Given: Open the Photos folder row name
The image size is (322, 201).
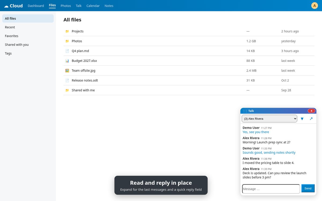Looking at the screenshot, I should [x=77, y=41].
